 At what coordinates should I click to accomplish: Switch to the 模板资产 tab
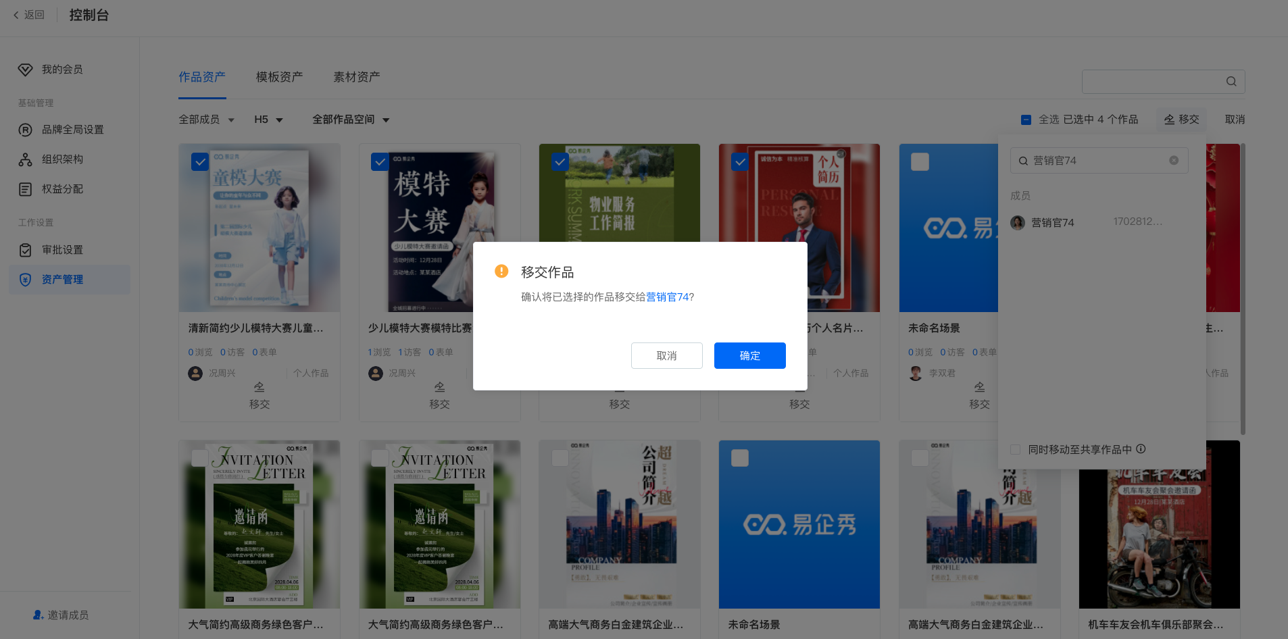tap(279, 77)
